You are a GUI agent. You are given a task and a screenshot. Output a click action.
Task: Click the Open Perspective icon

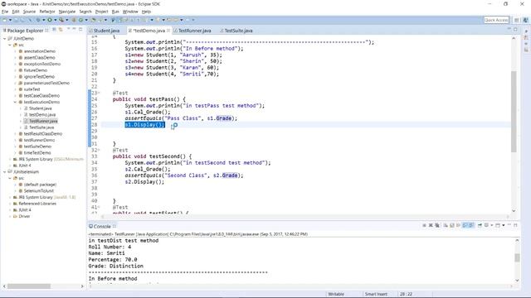click(516, 20)
